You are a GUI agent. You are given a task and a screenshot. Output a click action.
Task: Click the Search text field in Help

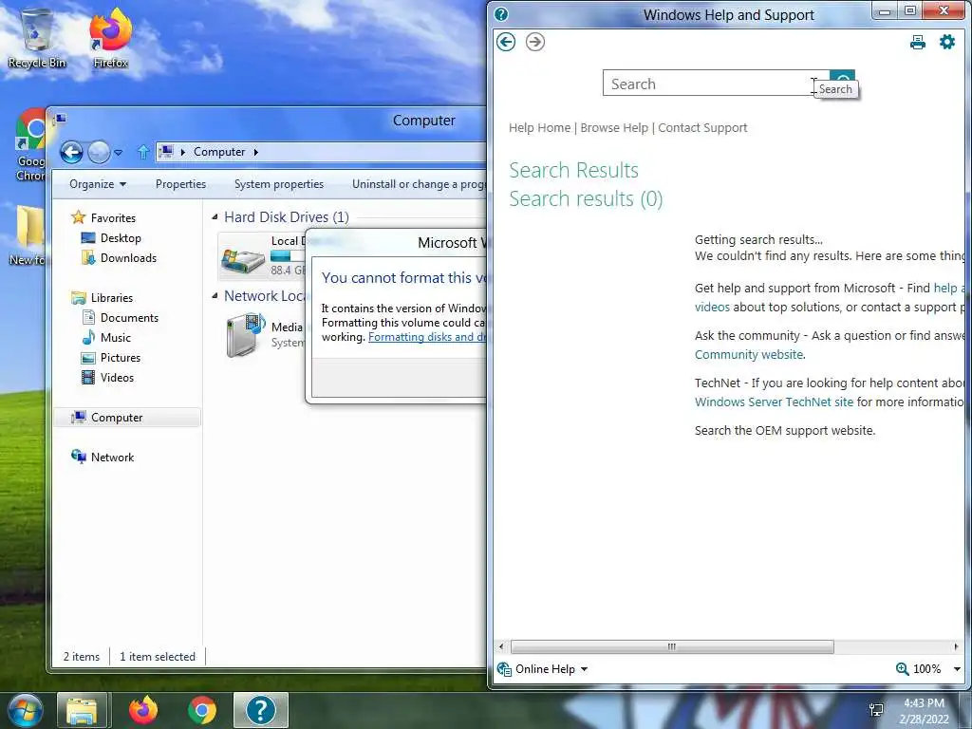(716, 84)
